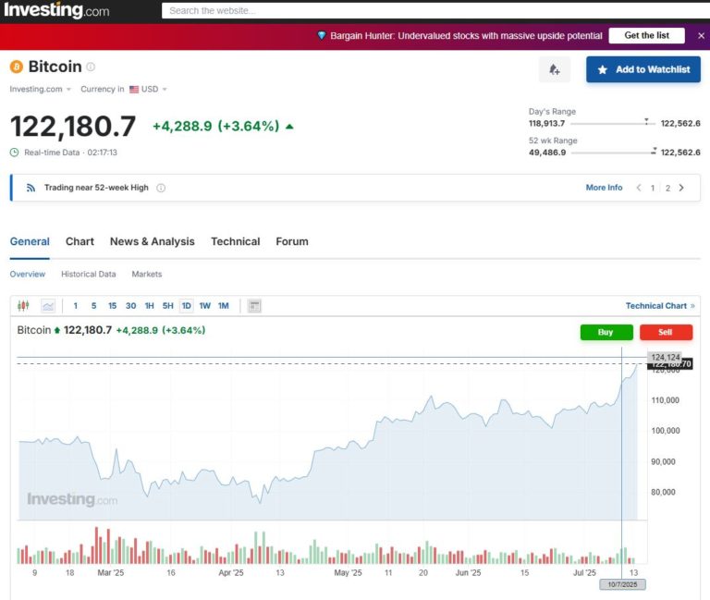Click info icon beside Trading near 52-week High
Image resolution: width=710 pixels, height=600 pixels.
161,188
